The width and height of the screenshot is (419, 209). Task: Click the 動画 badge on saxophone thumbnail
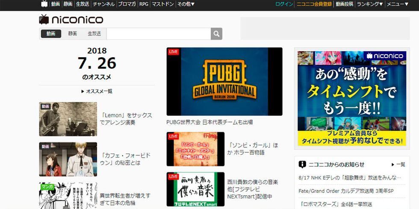(x=45, y=106)
